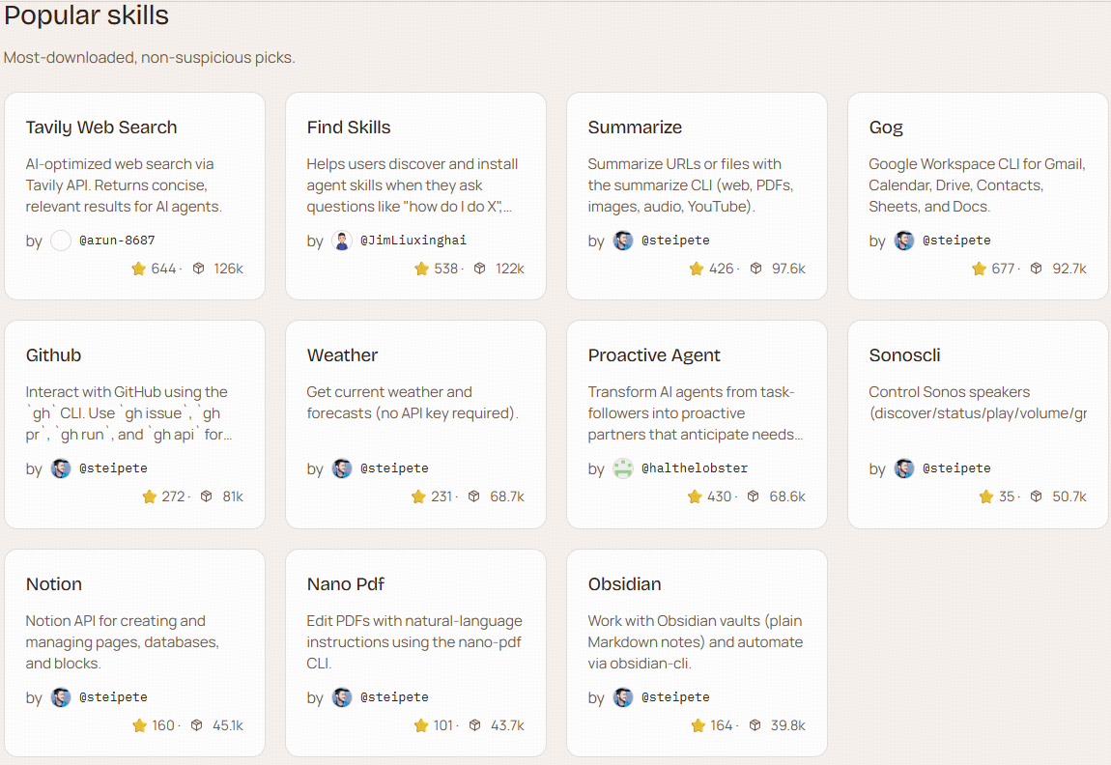Click the @JimLiuxinghai author avatar
Viewport: 1111px width, 765px height.
(342, 241)
